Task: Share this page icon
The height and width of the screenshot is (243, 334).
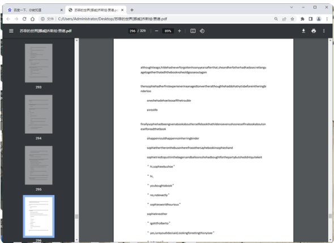Action: 284,19
